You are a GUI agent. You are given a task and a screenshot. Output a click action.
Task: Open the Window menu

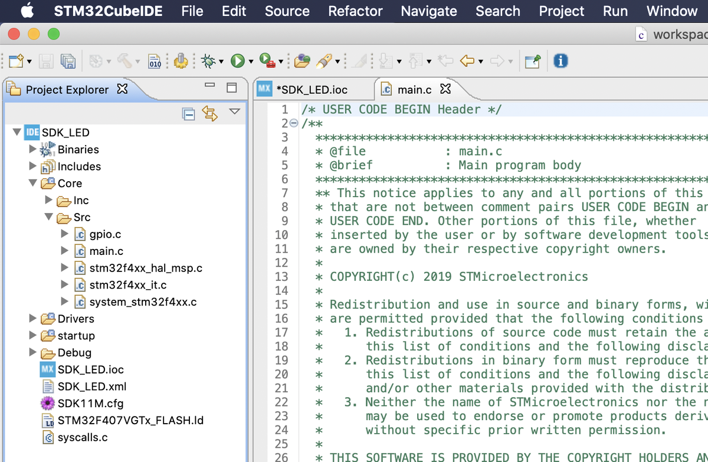pyautogui.click(x=672, y=11)
